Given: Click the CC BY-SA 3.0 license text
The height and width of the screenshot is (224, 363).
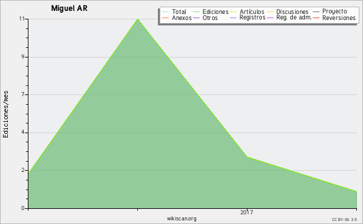Looking at the screenshot, I should click(344, 220).
